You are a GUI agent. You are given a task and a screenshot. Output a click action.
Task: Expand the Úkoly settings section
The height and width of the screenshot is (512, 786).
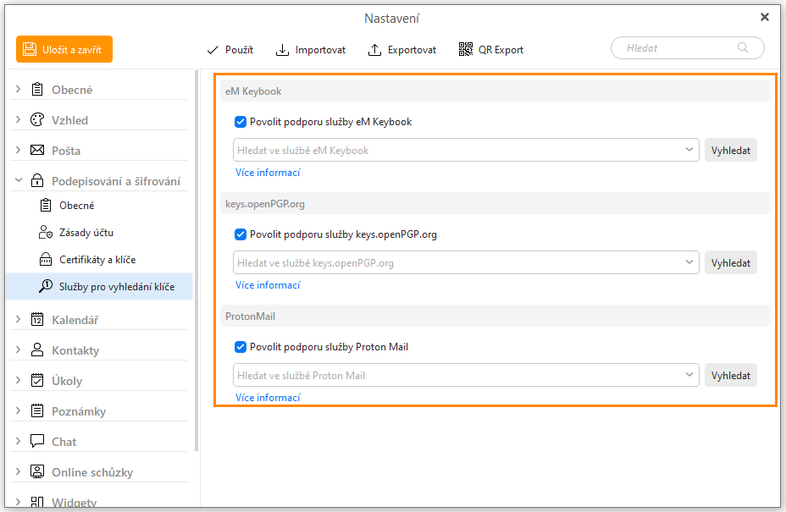[x=19, y=381]
